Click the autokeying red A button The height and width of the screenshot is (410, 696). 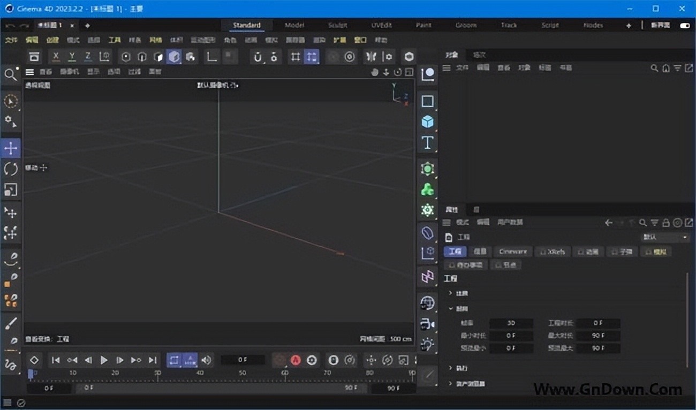[x=296, y=360]
